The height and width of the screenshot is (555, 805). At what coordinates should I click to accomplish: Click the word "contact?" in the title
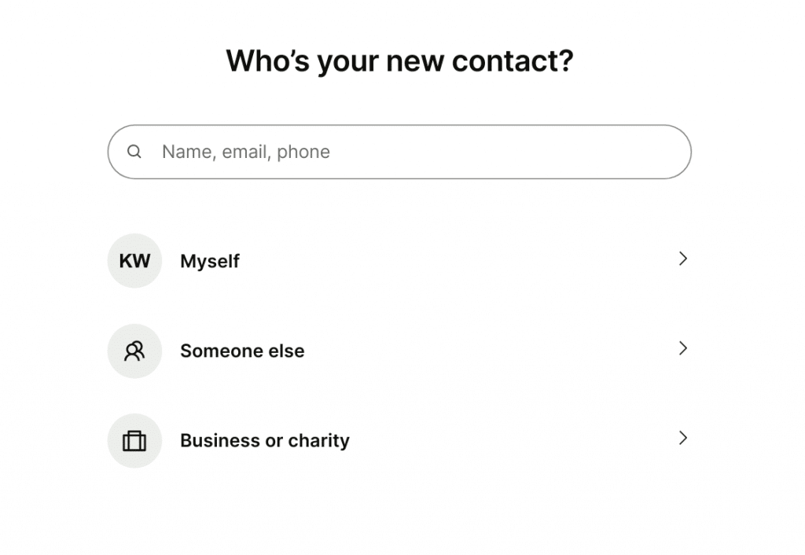[513, 61]
